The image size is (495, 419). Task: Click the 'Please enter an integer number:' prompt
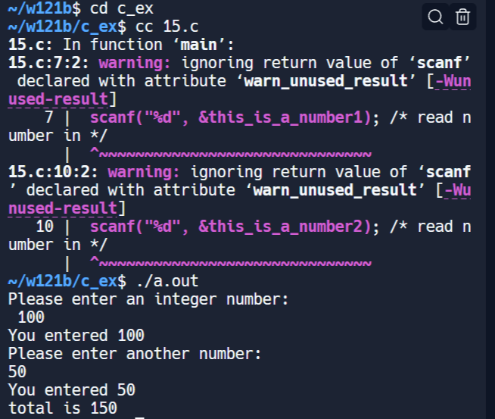point(148,299)
